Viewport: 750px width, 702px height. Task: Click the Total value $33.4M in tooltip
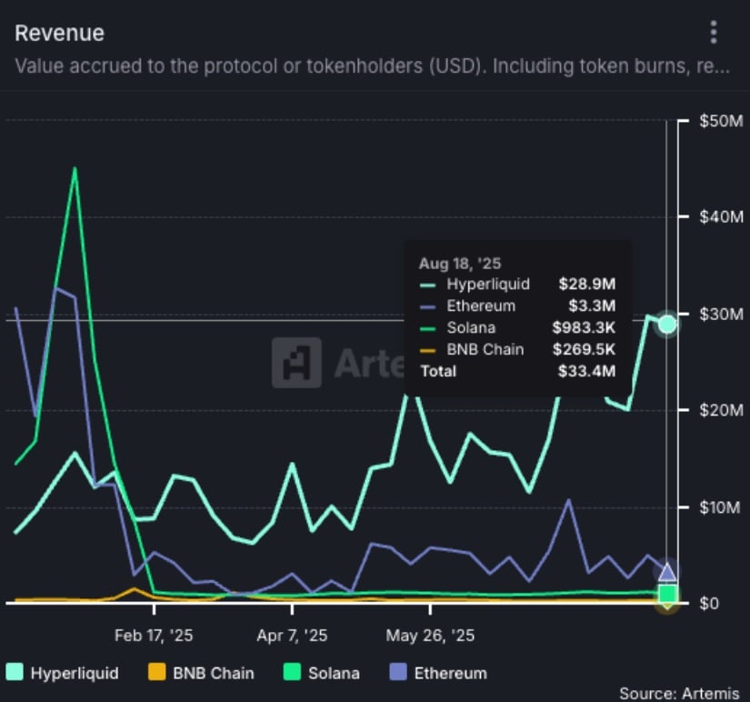coord(587,371)
